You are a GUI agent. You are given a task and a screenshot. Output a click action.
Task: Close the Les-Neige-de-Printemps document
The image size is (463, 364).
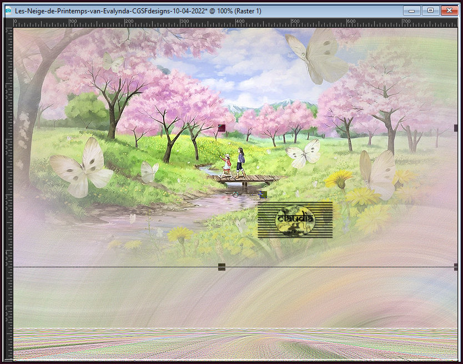[449, 11]
